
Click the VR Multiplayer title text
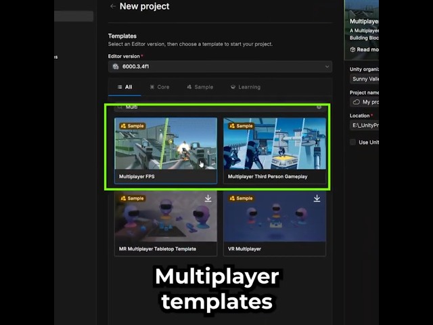[x=244, y=249]
